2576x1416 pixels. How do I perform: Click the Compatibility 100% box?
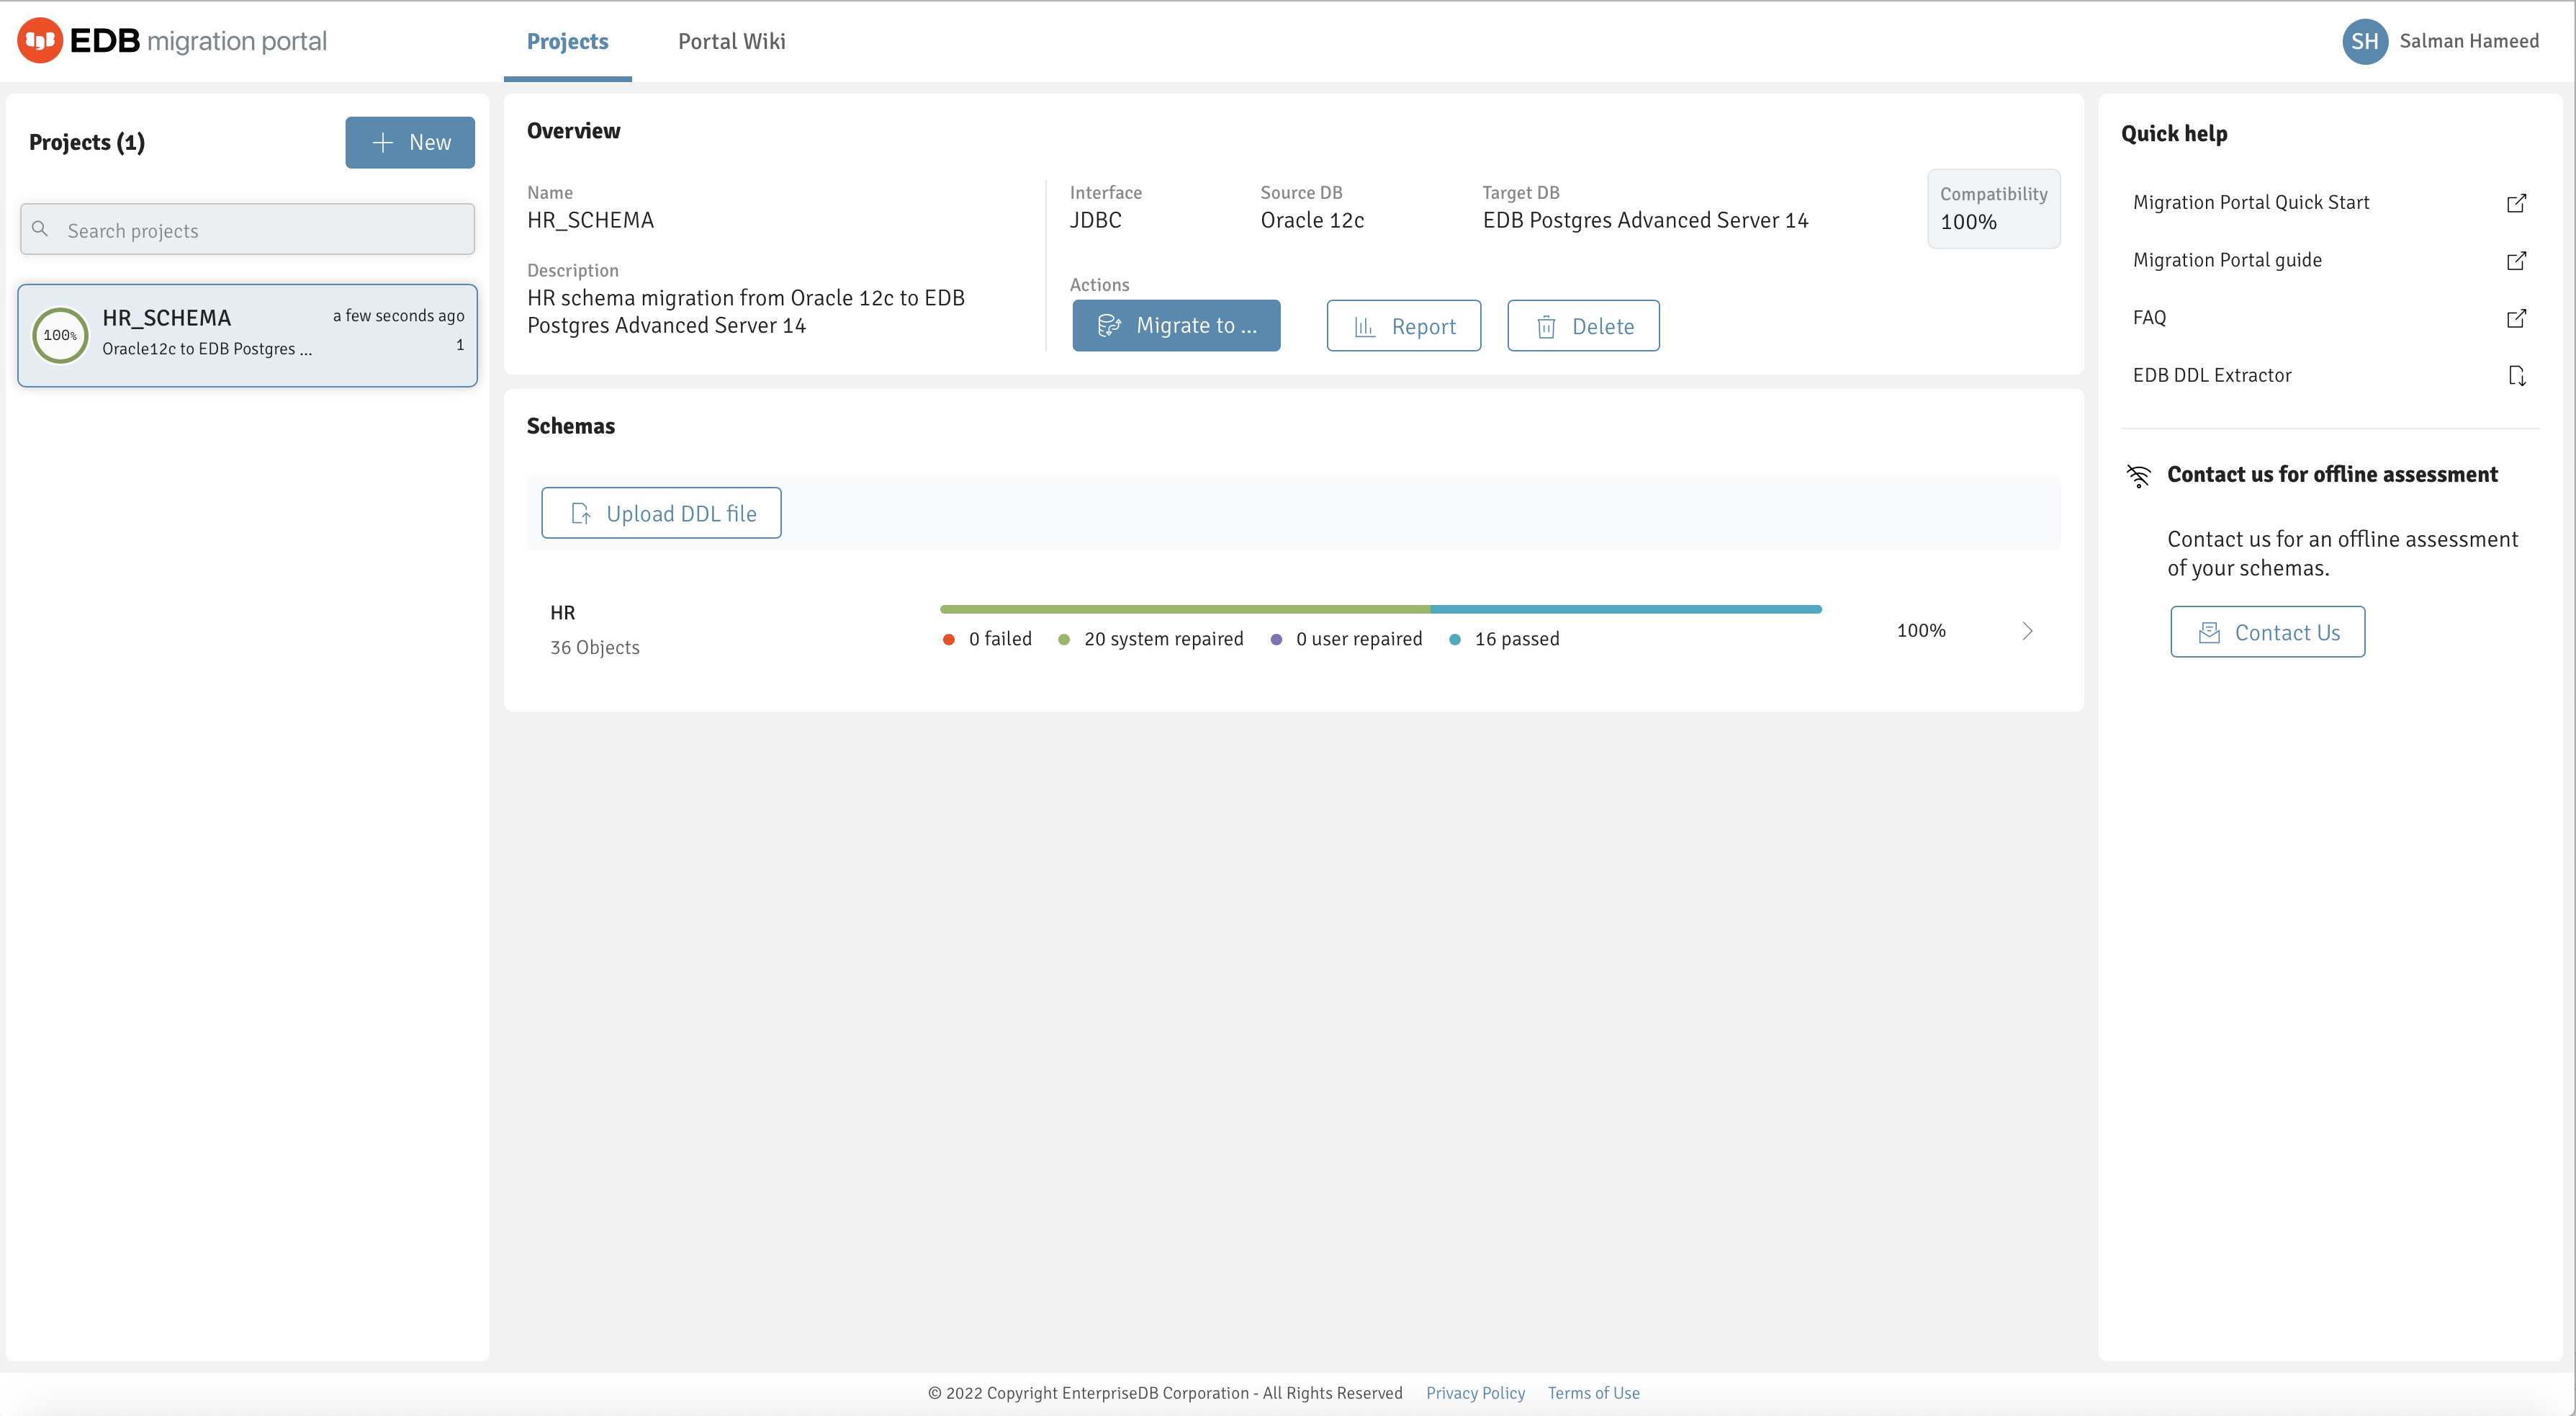(x=1993, y=208)
